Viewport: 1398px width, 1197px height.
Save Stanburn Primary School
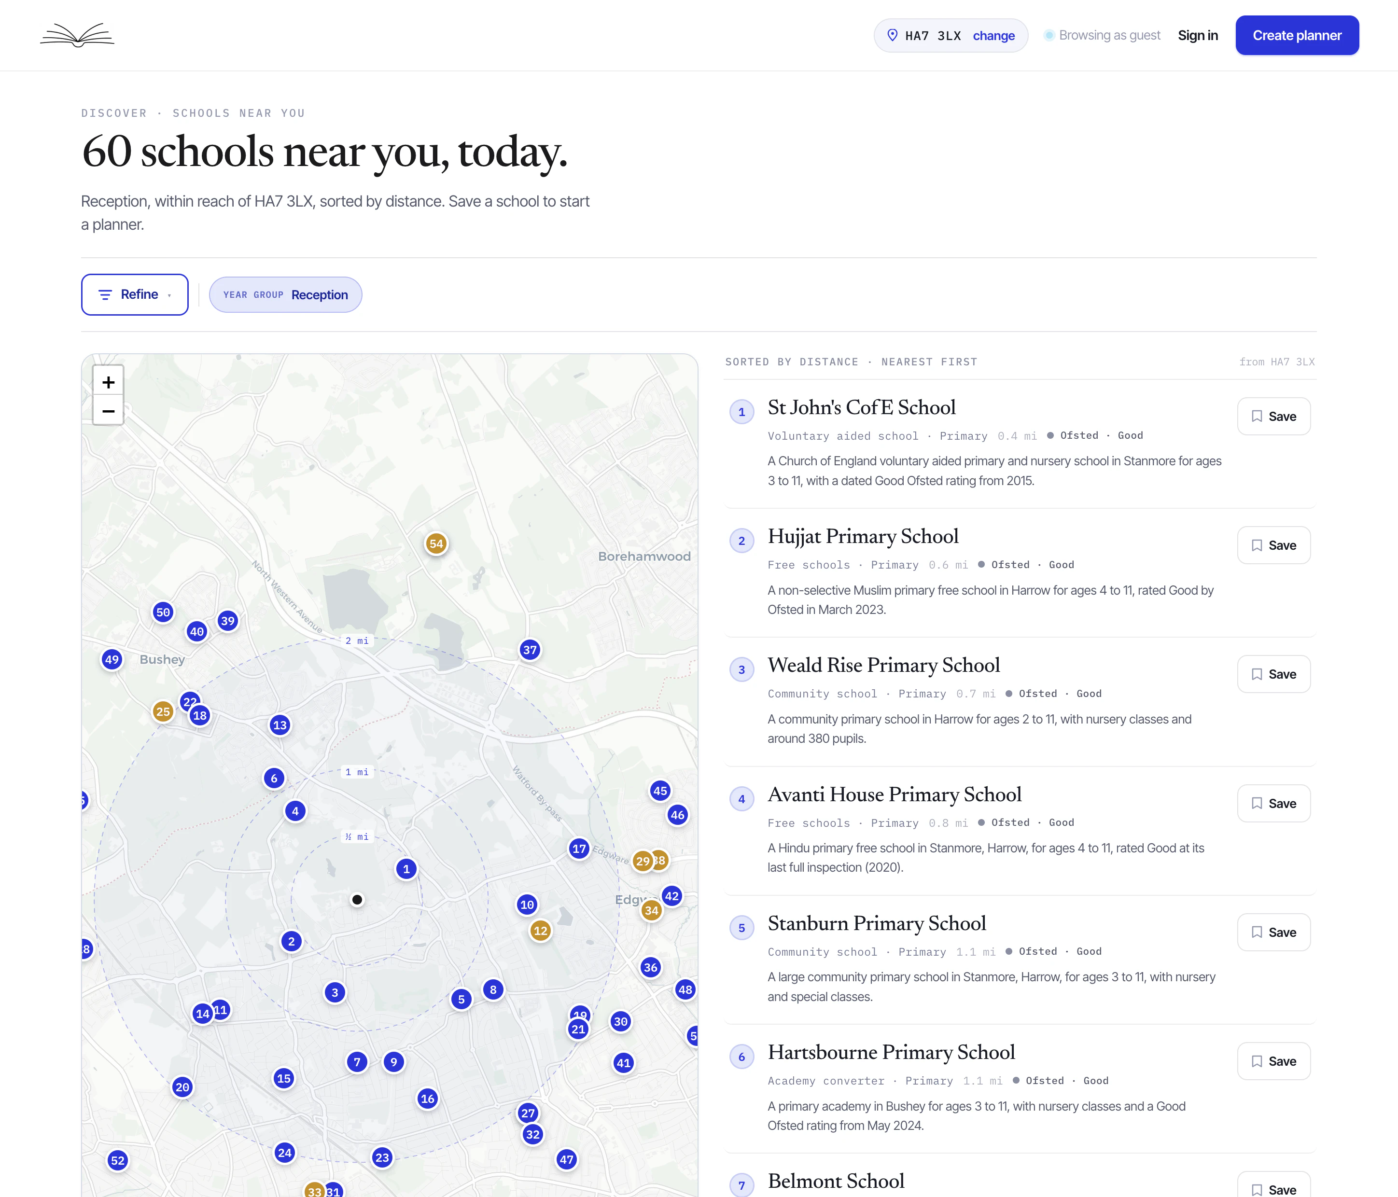tap(1274, 933)
